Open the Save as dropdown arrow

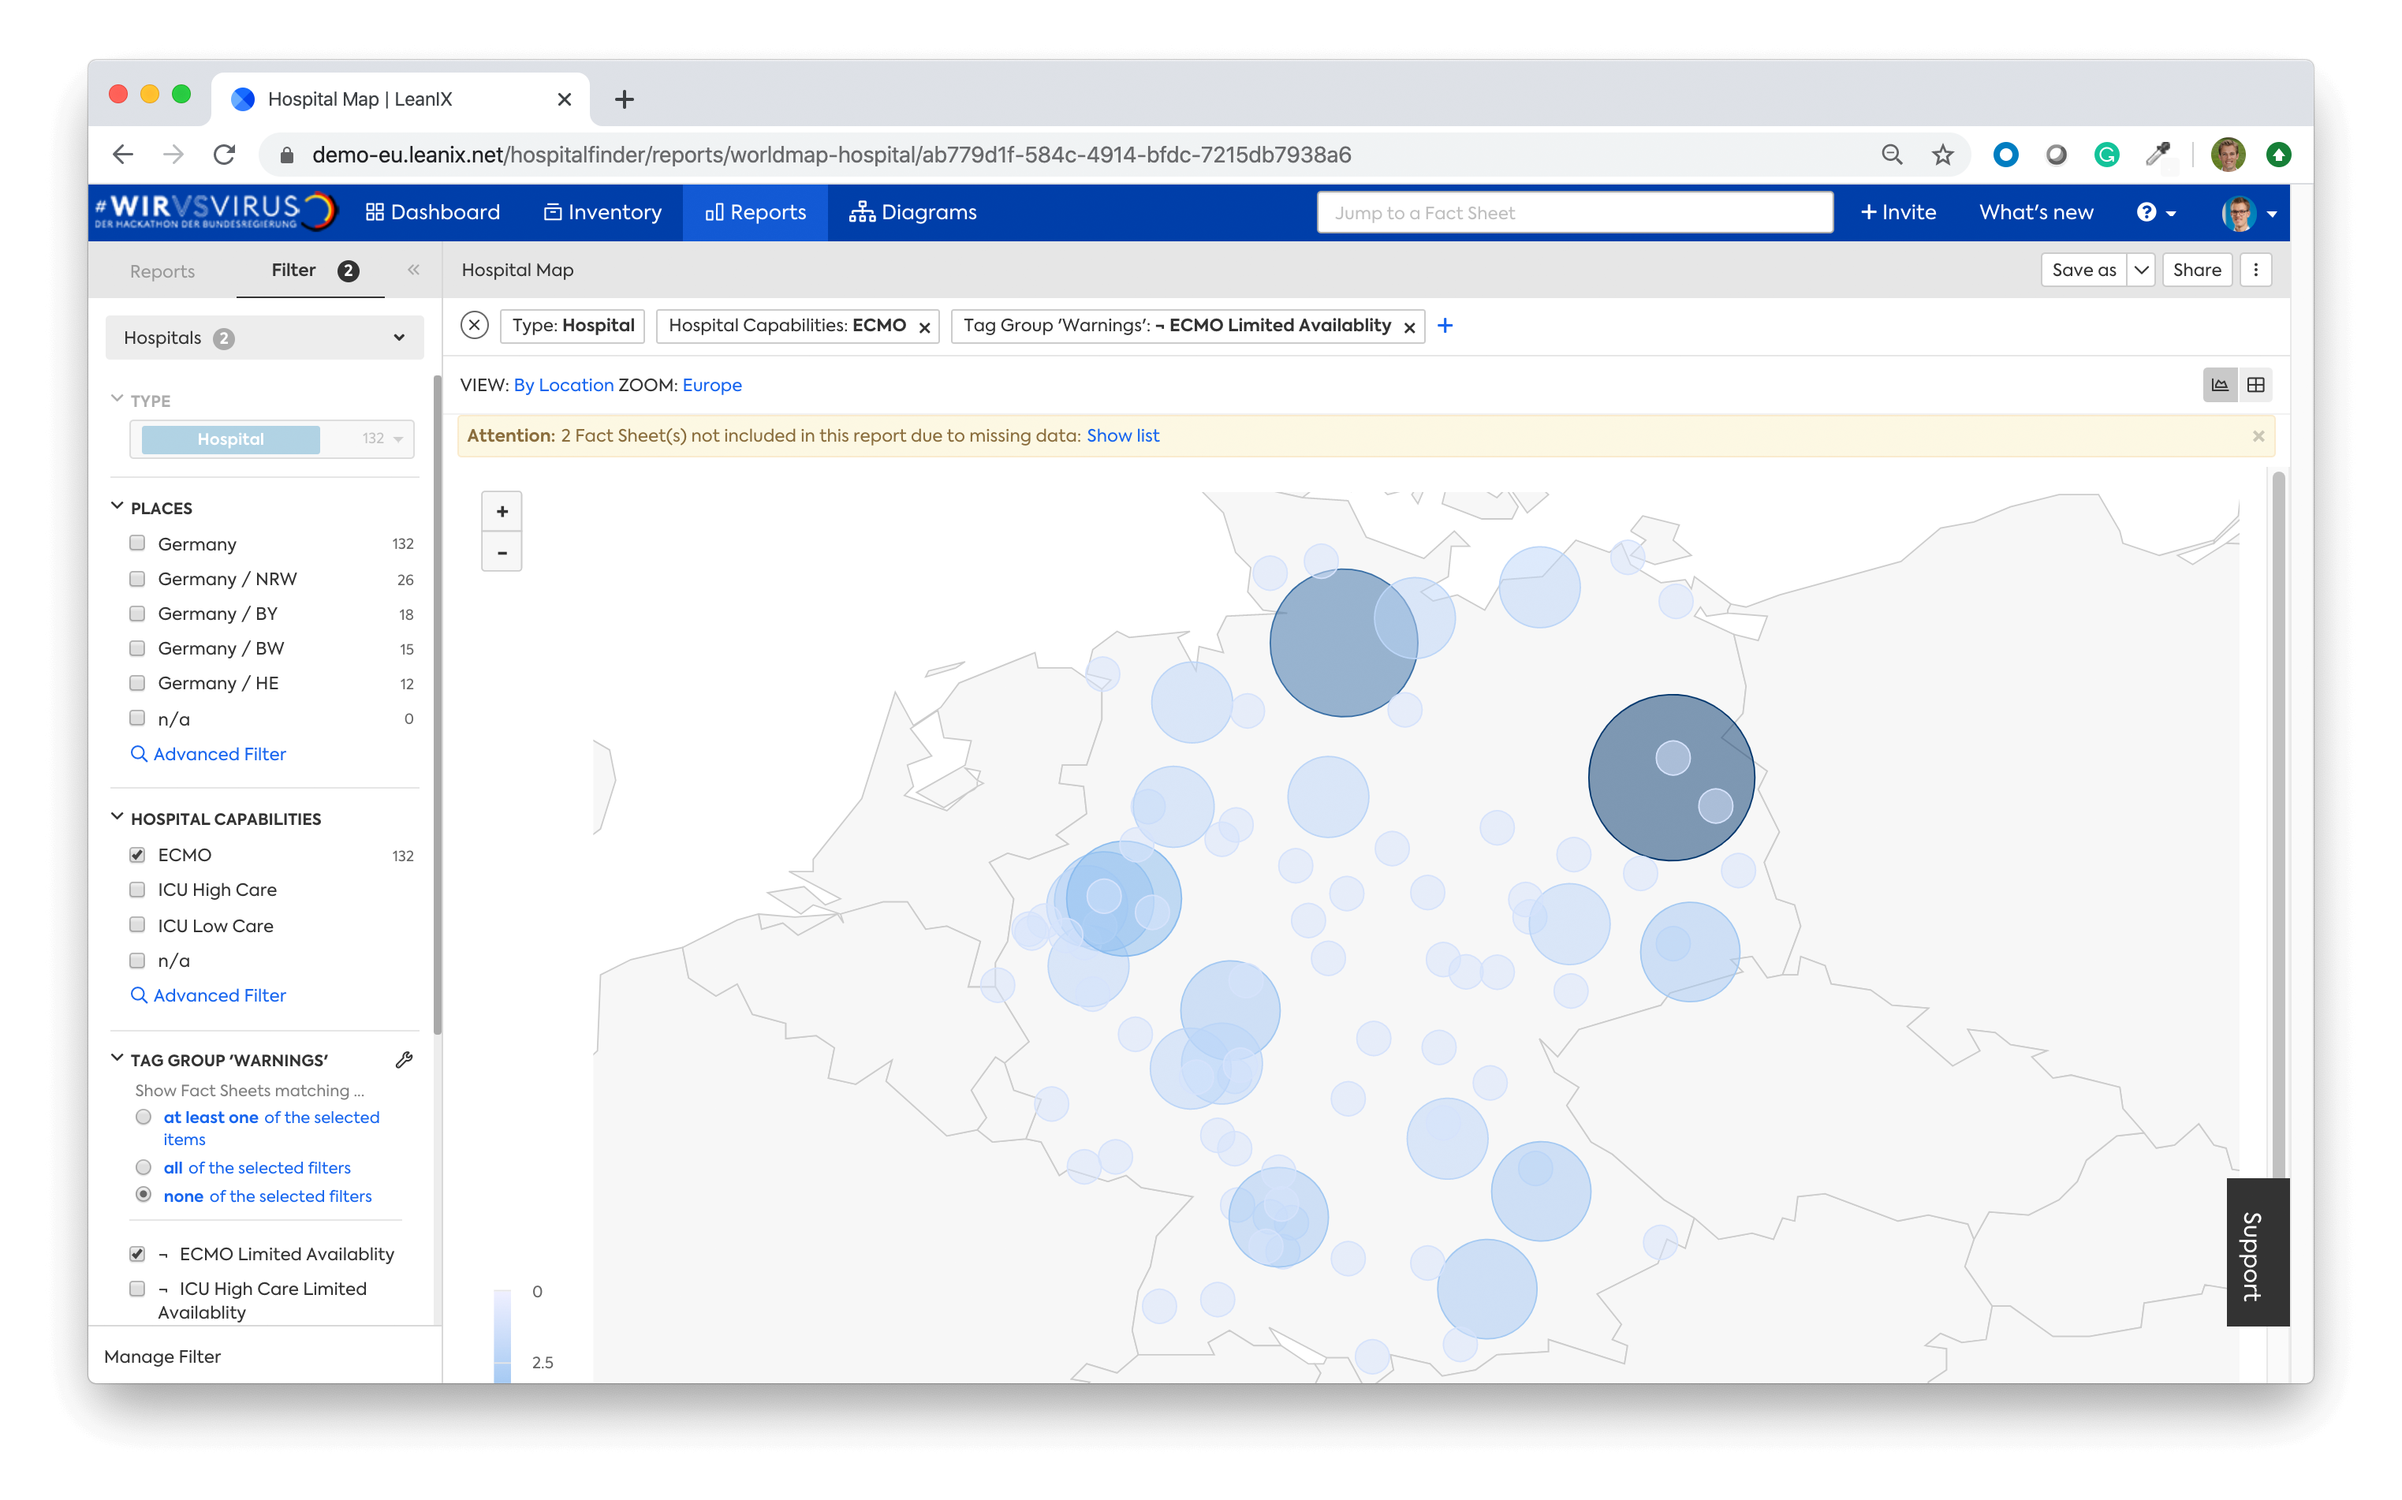point(2141,270)
